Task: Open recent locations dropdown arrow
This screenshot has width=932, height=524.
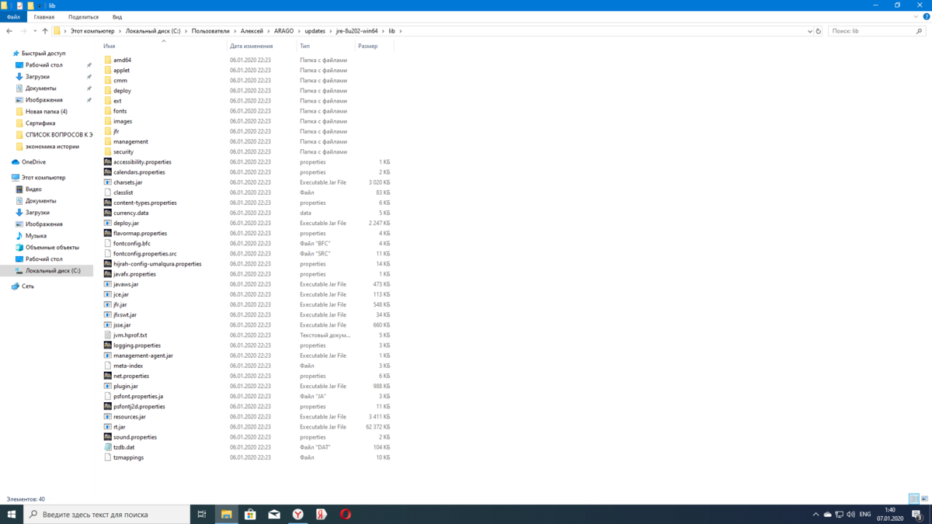Action: point(35,31)
